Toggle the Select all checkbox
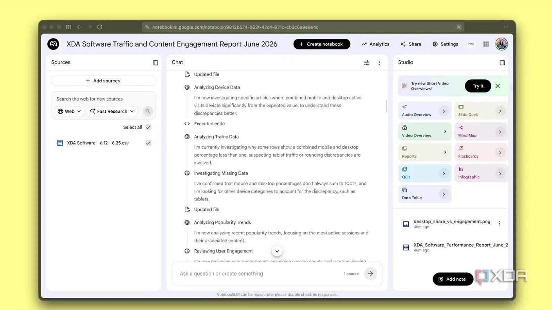 148,127
